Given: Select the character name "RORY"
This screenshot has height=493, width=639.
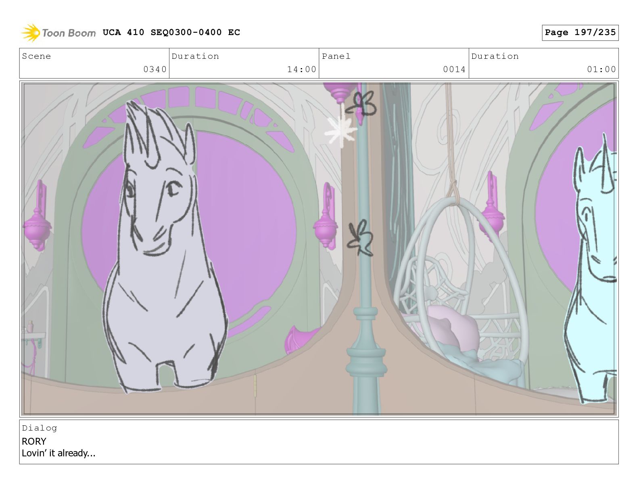Looking at the screenshot, I should coord(34,441).
